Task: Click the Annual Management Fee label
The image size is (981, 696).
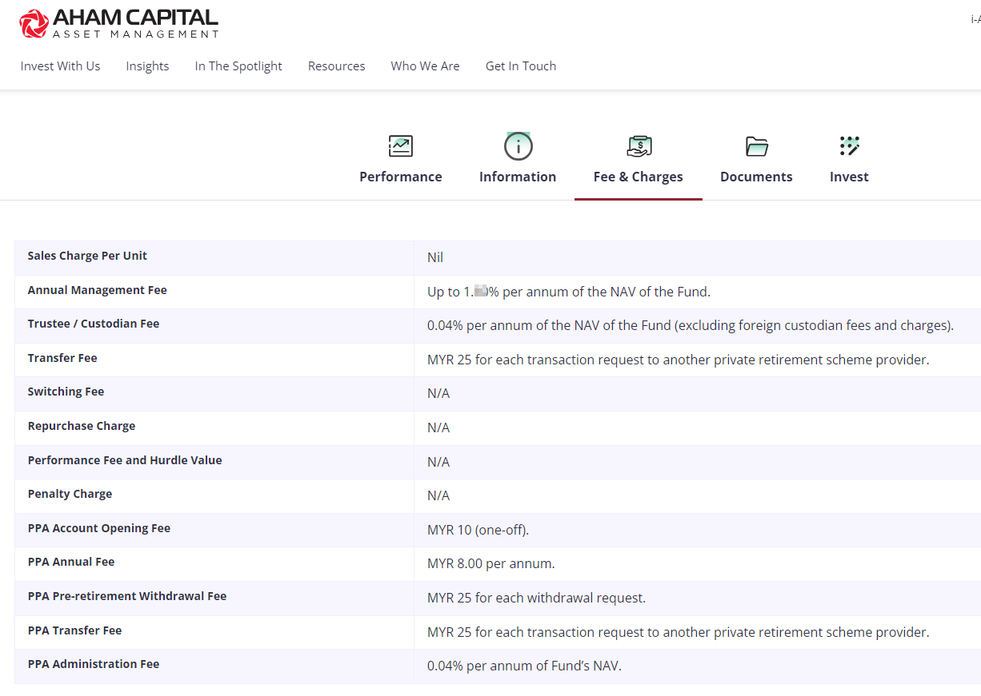Action: [x=98, y=290]
